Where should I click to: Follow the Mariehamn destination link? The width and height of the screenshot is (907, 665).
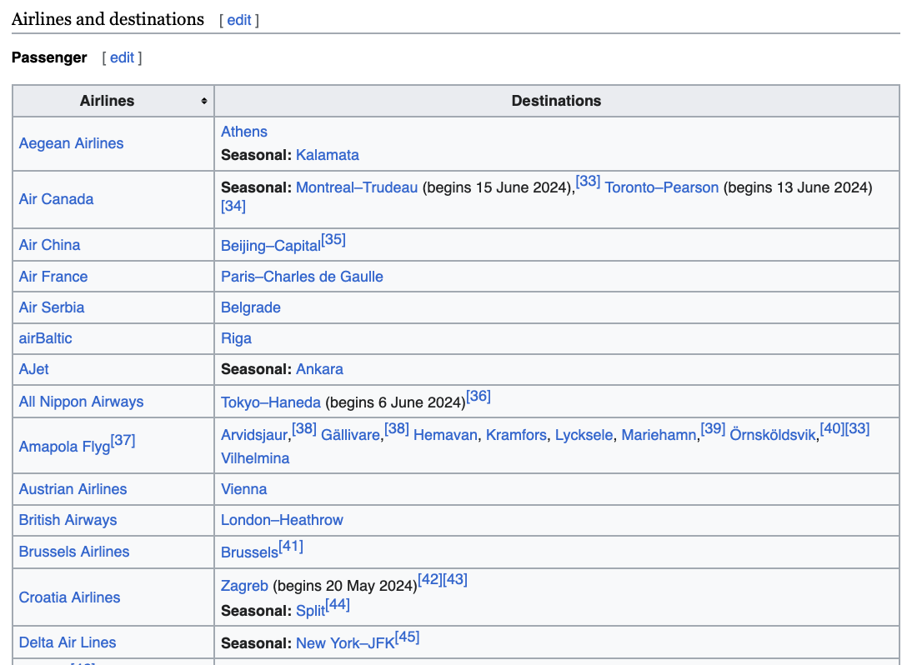click(659, 435)
